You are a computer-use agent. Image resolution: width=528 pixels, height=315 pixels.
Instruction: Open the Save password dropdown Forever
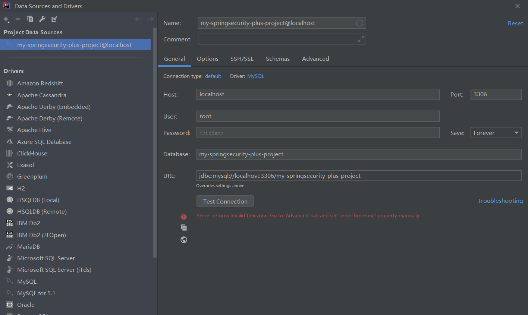coord(496,133)
